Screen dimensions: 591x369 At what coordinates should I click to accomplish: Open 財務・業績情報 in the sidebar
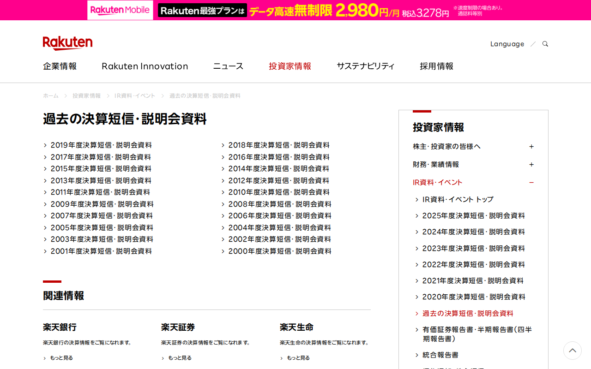tap(436, 165)
